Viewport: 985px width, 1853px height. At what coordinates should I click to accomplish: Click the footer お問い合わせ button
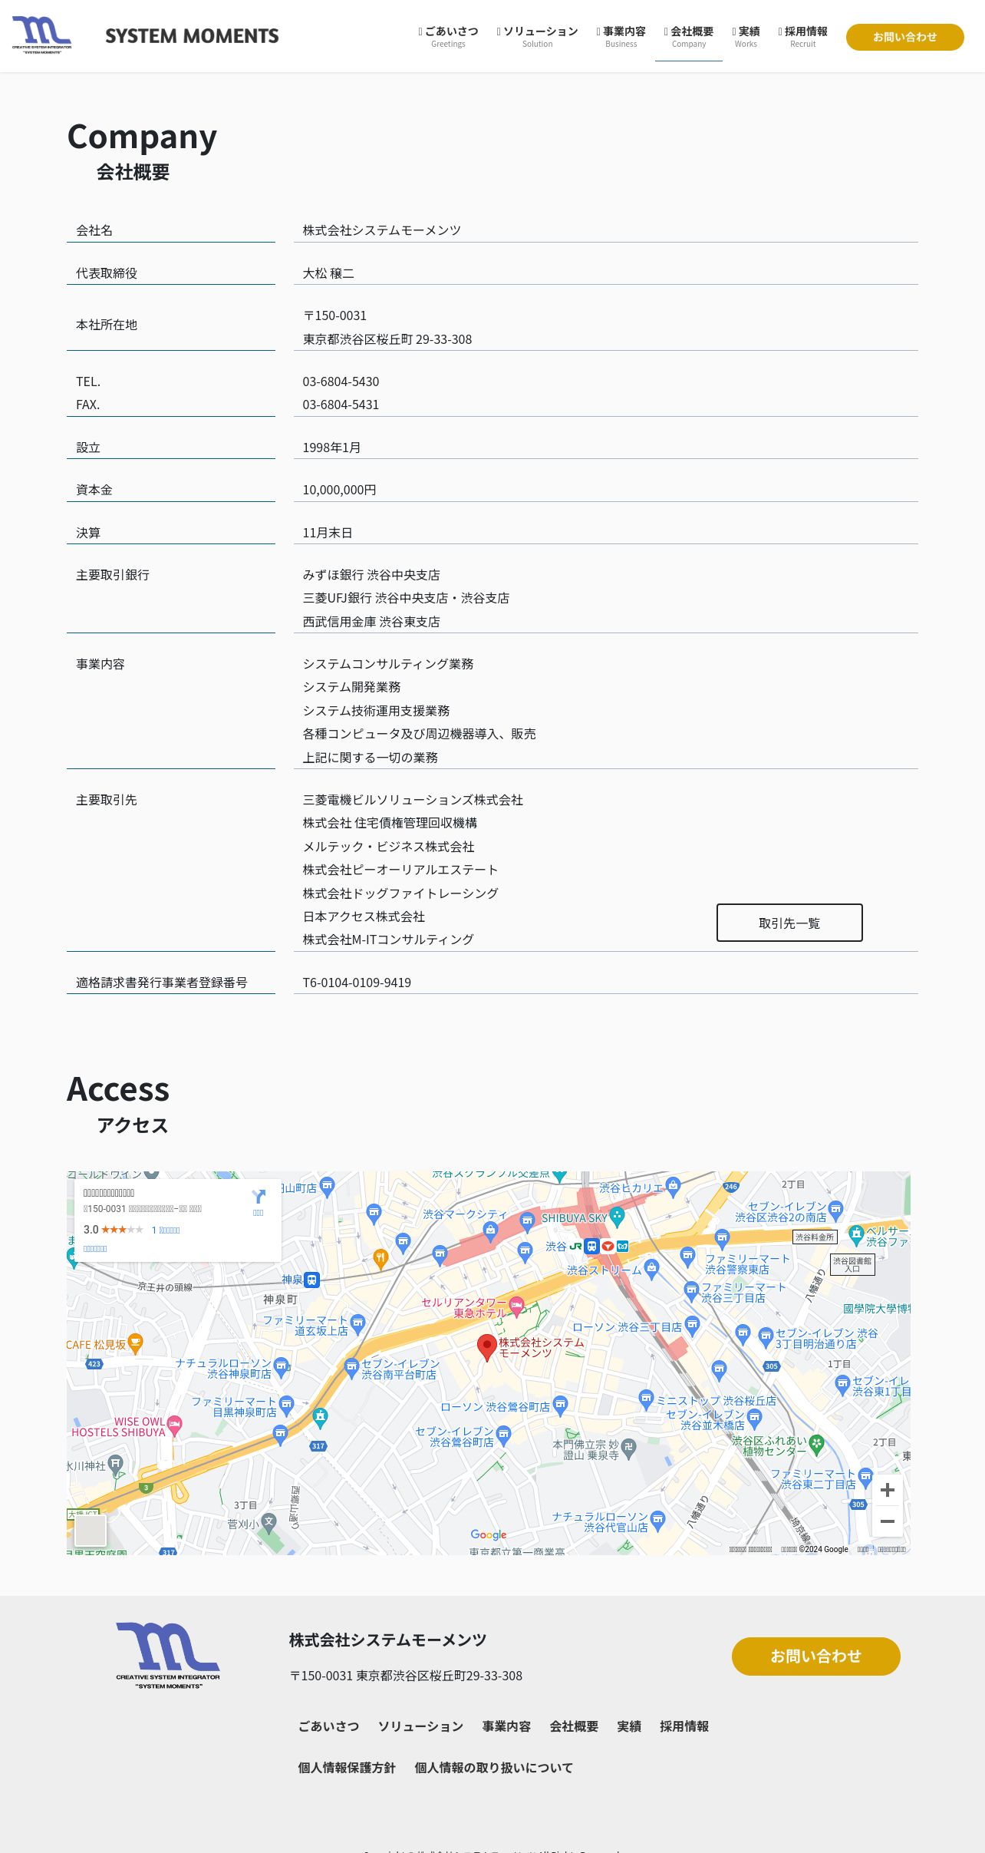815,1656
